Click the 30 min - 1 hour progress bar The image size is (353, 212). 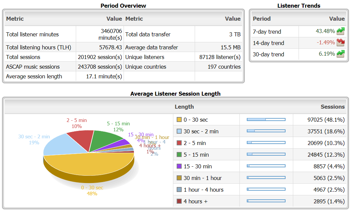pos(266,178)
